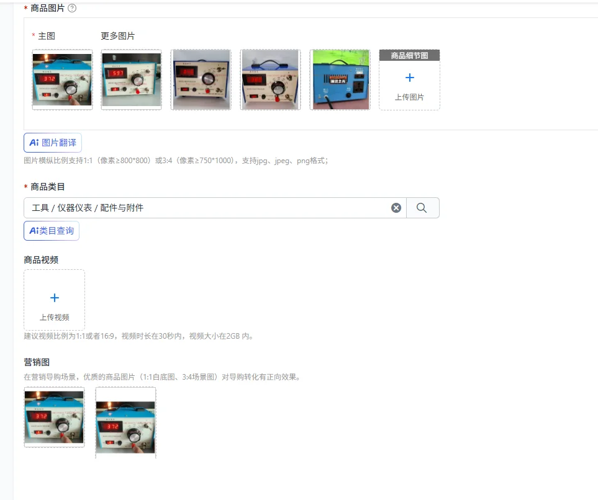The height and width of the screenshot is (500, 598).
Task: Open the AI类目查询 tool
Action: tap(52, 231)
